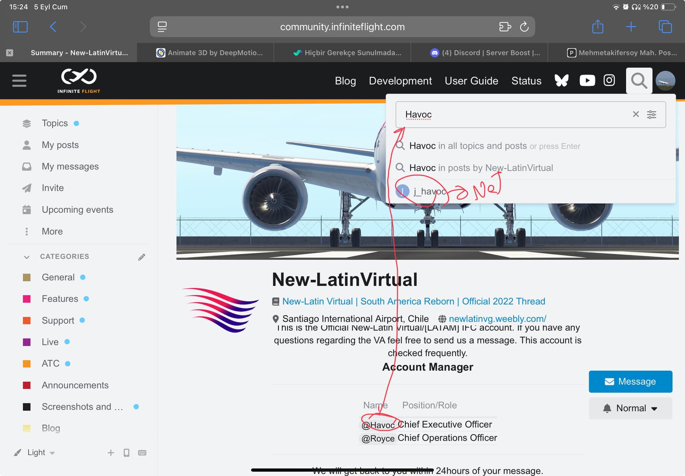Click the Bluesky butterfly icon
The width and height of the screenshot is (685, 476).
click(x=561, y=81)
